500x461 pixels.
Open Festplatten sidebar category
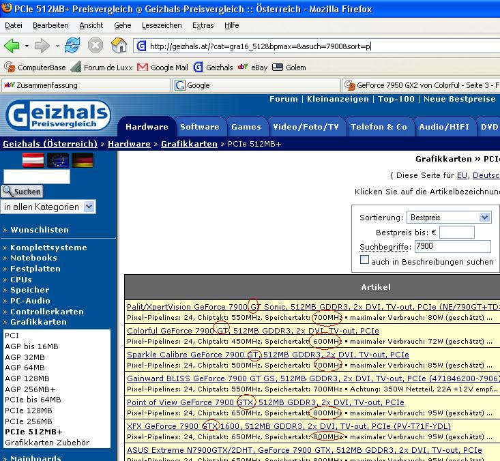tap(35, 269)
